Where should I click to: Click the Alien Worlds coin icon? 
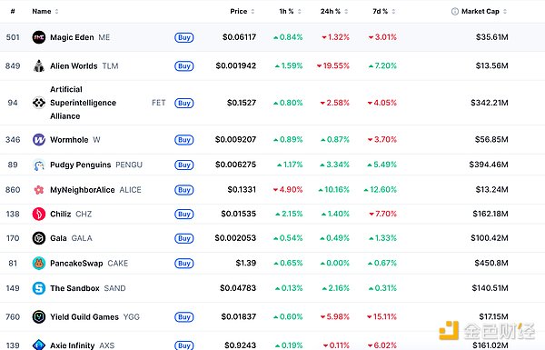[x=38, y=65]
